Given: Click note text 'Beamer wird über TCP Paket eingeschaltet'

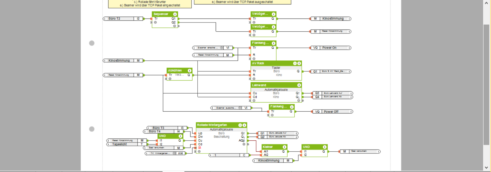Looking at the screenshot, I should (x=152, y=5).
